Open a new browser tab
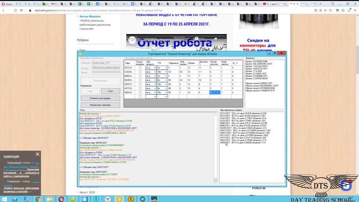Image resolution: width=359 pixels, height=202 pixels. click(x=320, y=4)
